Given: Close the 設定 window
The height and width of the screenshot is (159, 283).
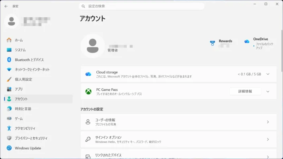Looking at the screenshot, I should click(x=277, y=4).
